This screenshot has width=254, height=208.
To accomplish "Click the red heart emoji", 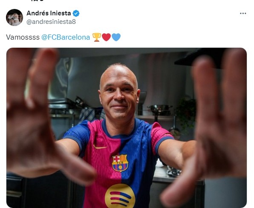I will tap(106, 37).
